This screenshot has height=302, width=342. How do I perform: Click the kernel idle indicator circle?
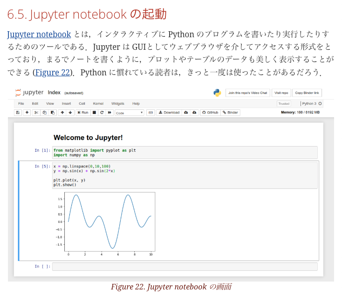pyautogui.click(x=320, y=104)
